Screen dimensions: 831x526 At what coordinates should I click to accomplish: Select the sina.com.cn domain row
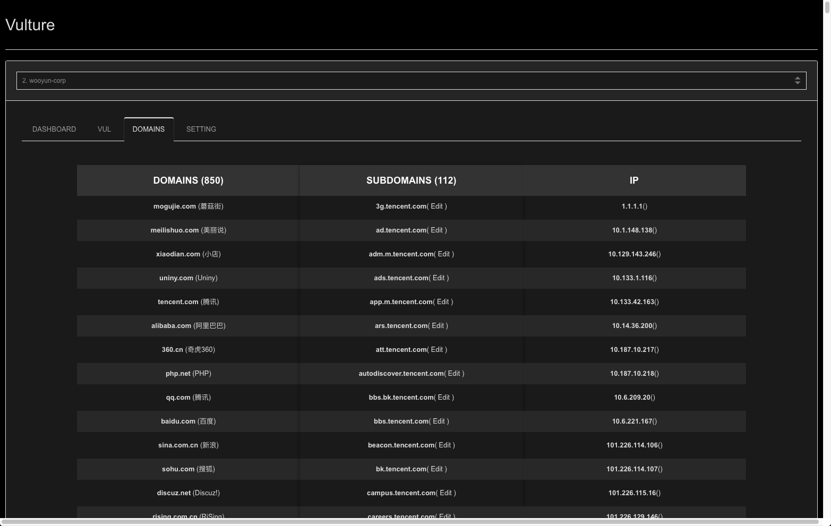point(188,445)
